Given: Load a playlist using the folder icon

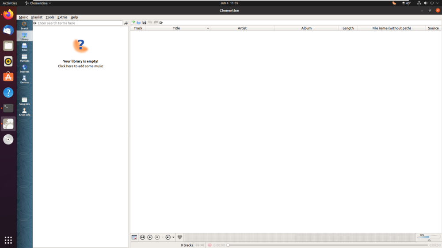Looking at the screenshot, I should pyautogui.click(x=139, y=22).
